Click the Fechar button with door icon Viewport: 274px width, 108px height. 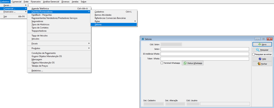click(x=262, y=64)
